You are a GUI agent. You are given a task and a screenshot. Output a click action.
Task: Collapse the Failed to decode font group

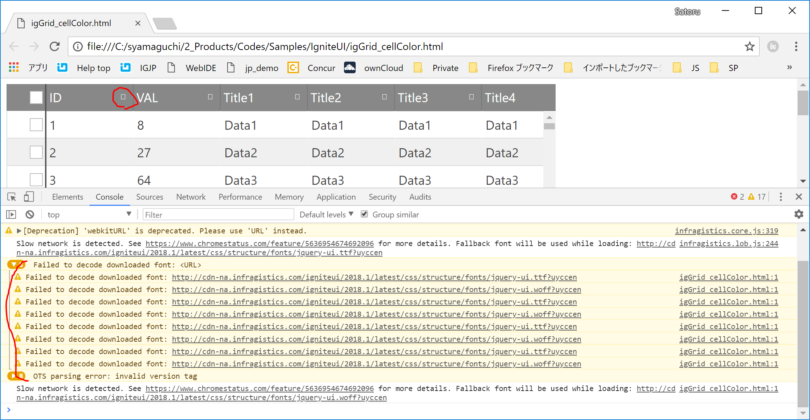[16, 265]
